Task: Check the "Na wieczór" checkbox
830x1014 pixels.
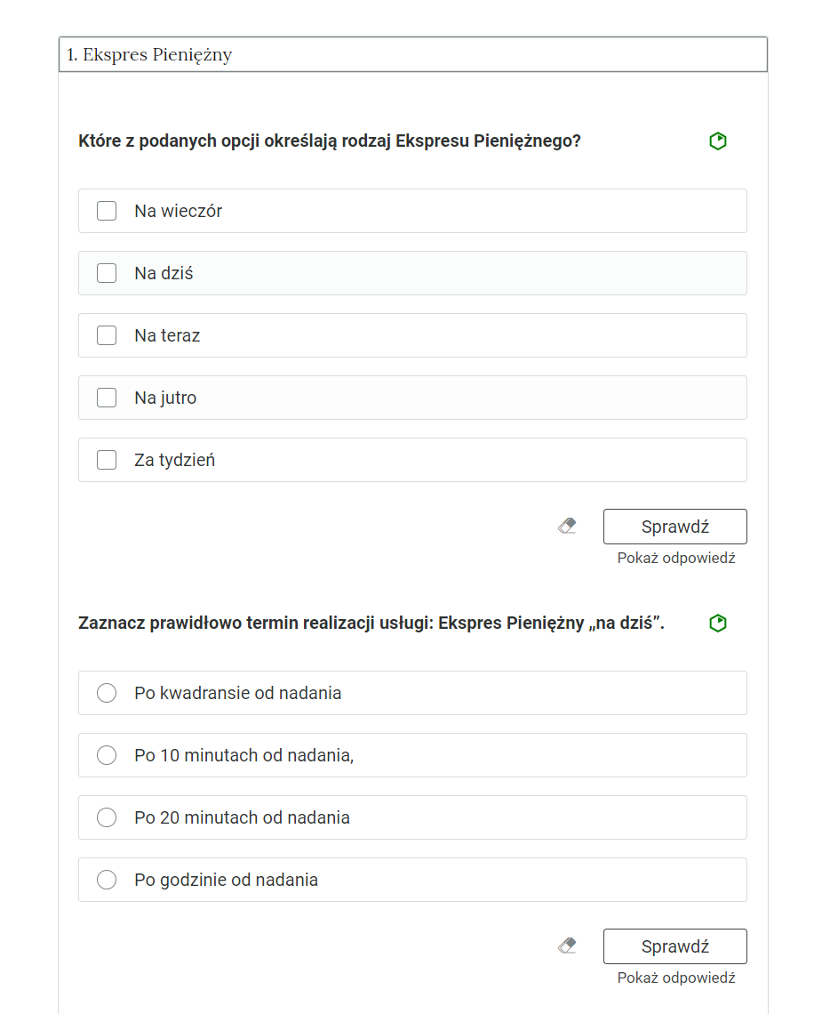Action: [107, 211]
